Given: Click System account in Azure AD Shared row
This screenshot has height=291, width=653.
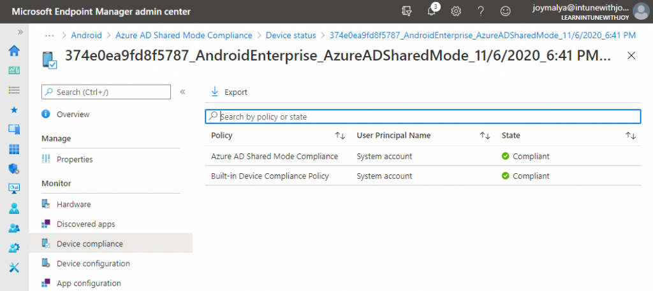Looking at the screenshot, I should point(385,156).
